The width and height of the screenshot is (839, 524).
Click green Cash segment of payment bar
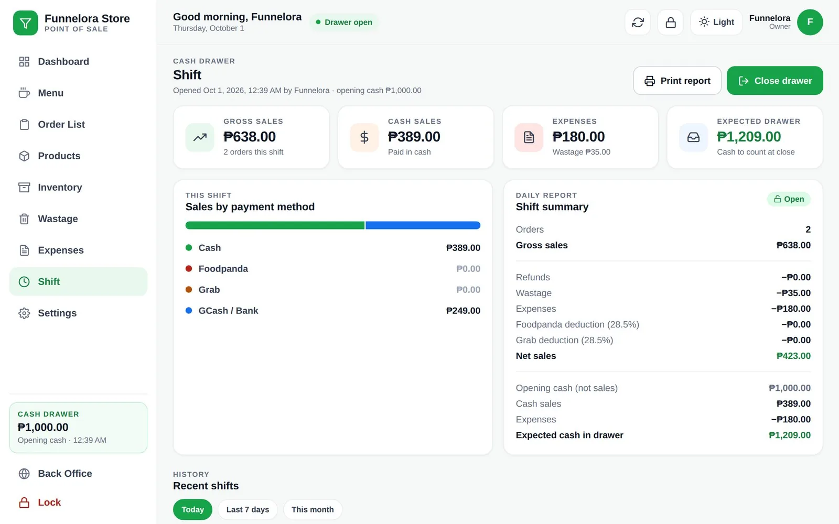pos(275,225)
